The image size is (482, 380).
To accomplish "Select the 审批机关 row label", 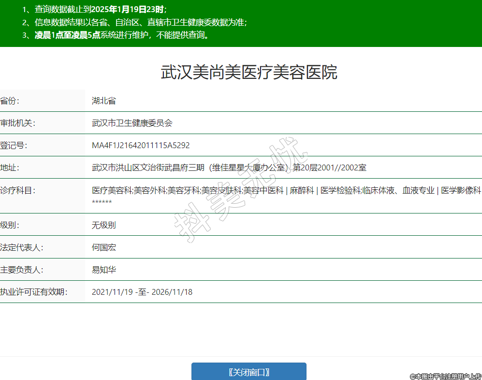I will tap(17, 123).
